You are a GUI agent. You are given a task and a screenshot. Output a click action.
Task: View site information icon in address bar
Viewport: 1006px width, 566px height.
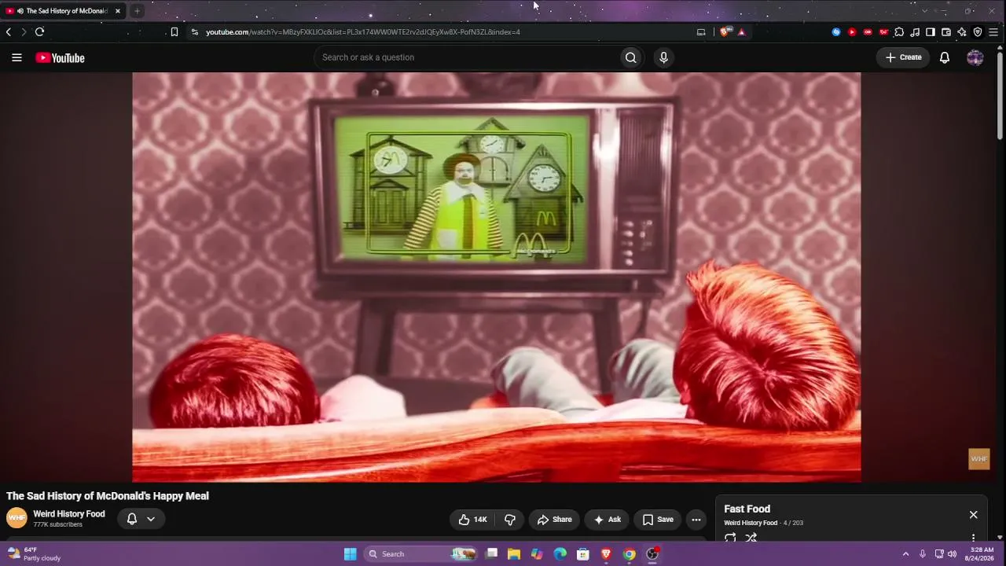click(195, 32)
